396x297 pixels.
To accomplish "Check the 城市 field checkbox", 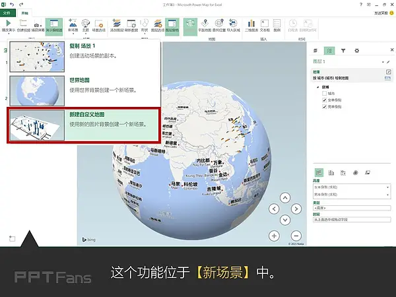I will tap(324, 93).
